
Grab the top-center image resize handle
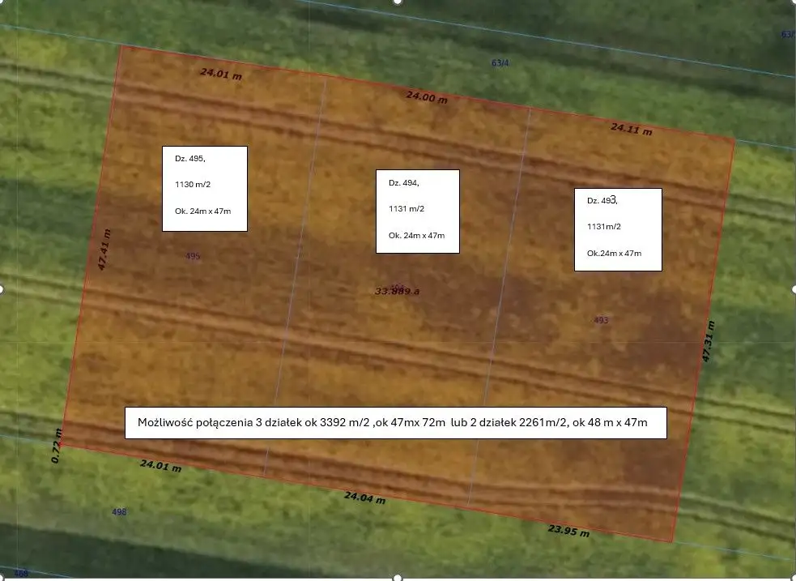pyautogui.click(x=398, y=2)
